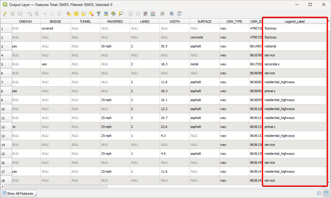
Task: Select features using an expression
Action: pos(68,14)
